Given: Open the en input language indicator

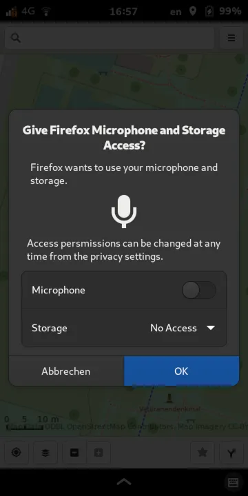Looking at the screenshot, I should coord(176,12).
